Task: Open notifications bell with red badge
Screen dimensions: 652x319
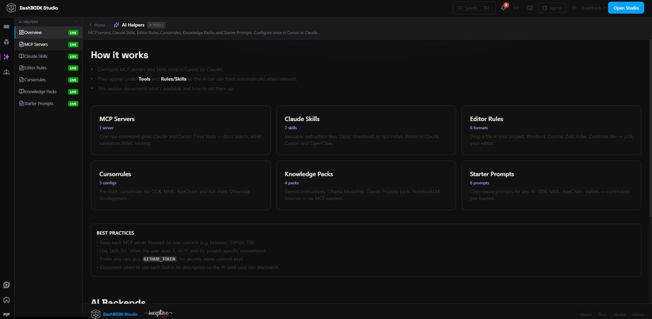Action: (504, 8)
